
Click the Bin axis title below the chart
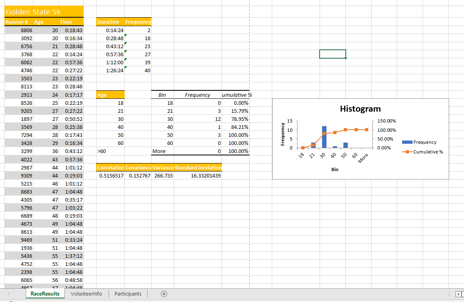point(335,169)
